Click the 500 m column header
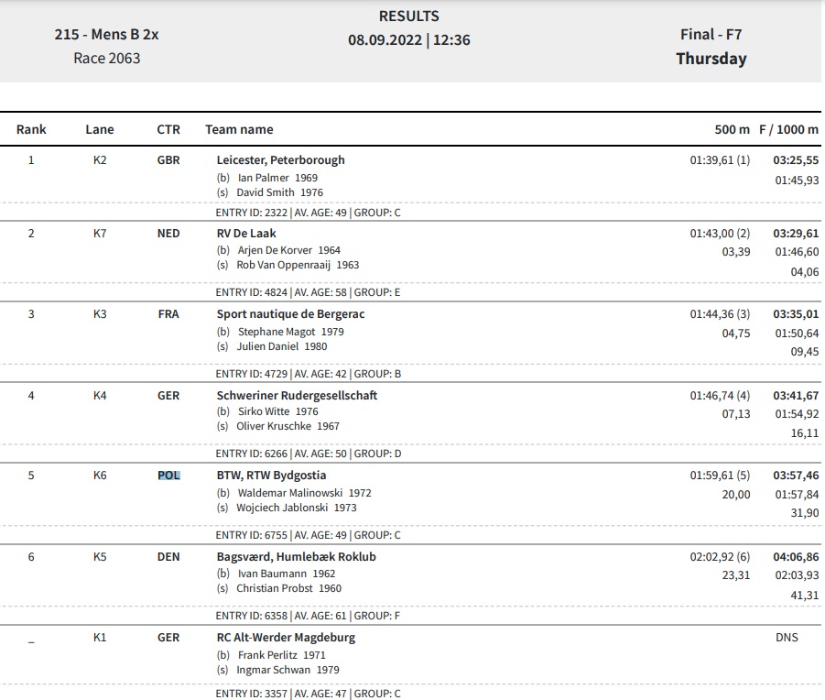The height and width of the screenshot is (700, 825). click(x=732, y=129)
